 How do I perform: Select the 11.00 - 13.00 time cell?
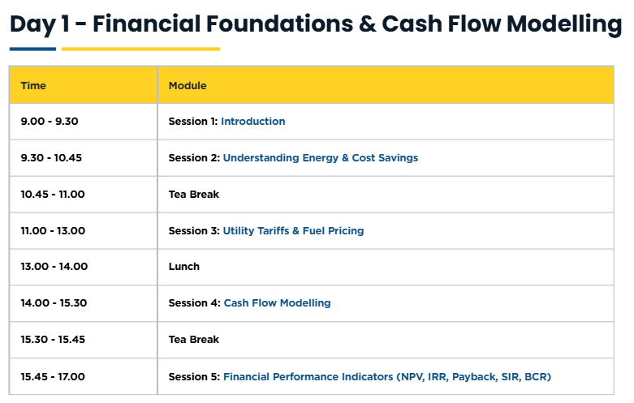click(53, 231)
